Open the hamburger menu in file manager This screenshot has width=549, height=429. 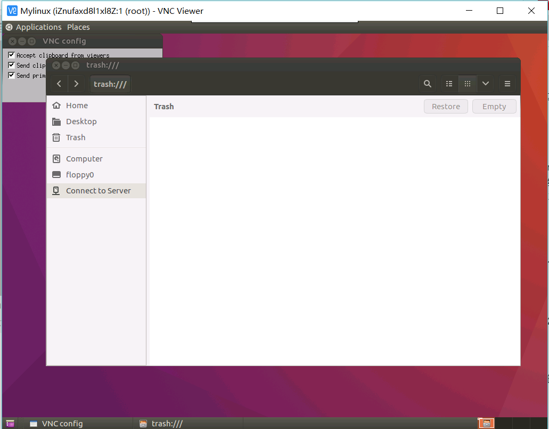(507, 84)
